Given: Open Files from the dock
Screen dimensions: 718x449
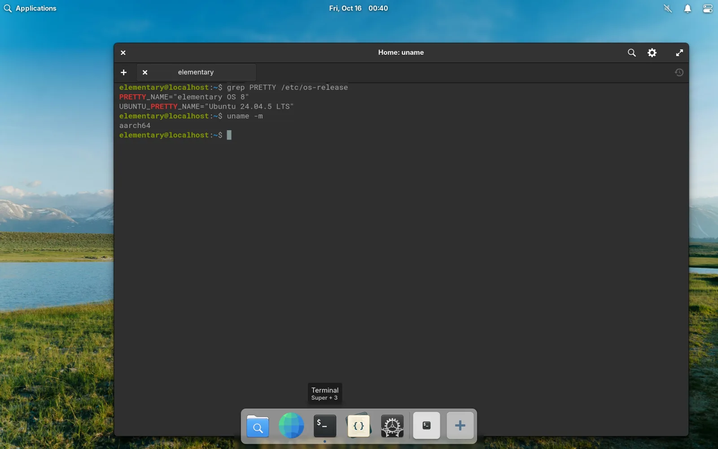Looking at the screenshot, I should [258, 426].
